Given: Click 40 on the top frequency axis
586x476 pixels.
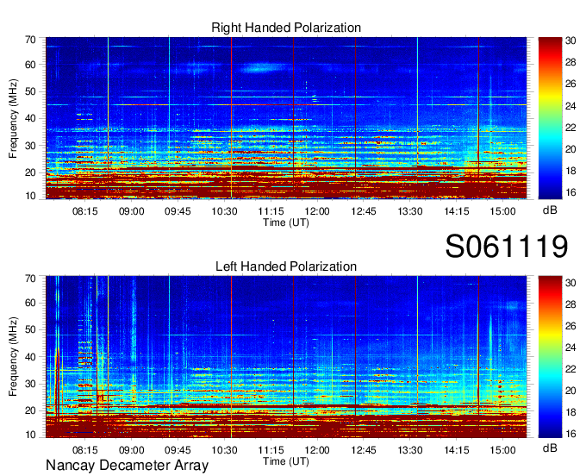Looking at the screenshot, I should [30, 119].
